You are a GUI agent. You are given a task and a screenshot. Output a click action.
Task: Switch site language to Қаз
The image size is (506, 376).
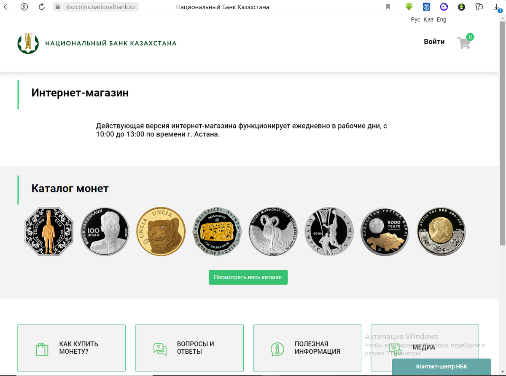point(428,20)
